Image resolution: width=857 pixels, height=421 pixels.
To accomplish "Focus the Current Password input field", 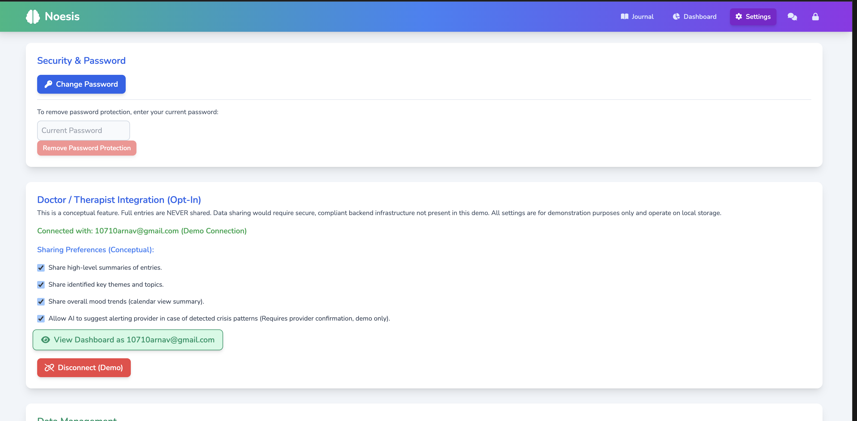I will point(83,131).
